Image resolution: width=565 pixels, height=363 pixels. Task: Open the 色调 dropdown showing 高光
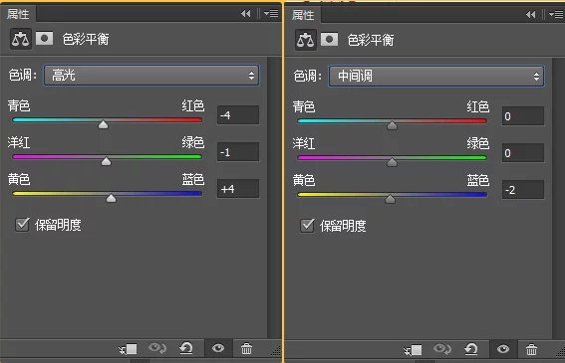tap(151, 76)
